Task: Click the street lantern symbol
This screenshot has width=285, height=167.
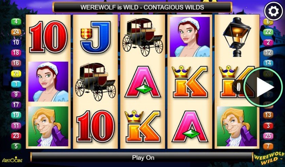Action: (237, 37)
